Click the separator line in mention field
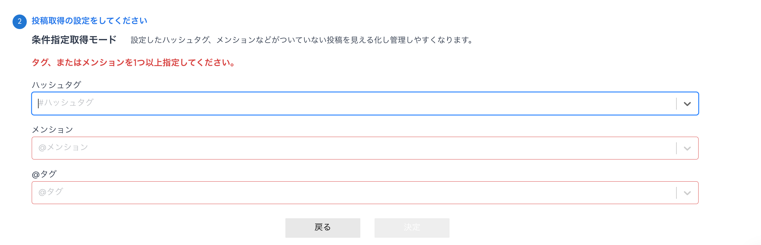 point(676,148)
